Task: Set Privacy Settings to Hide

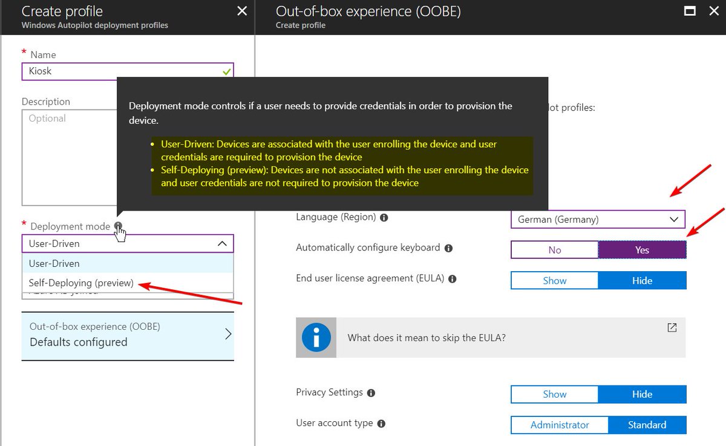Action: tap(643, 394)
